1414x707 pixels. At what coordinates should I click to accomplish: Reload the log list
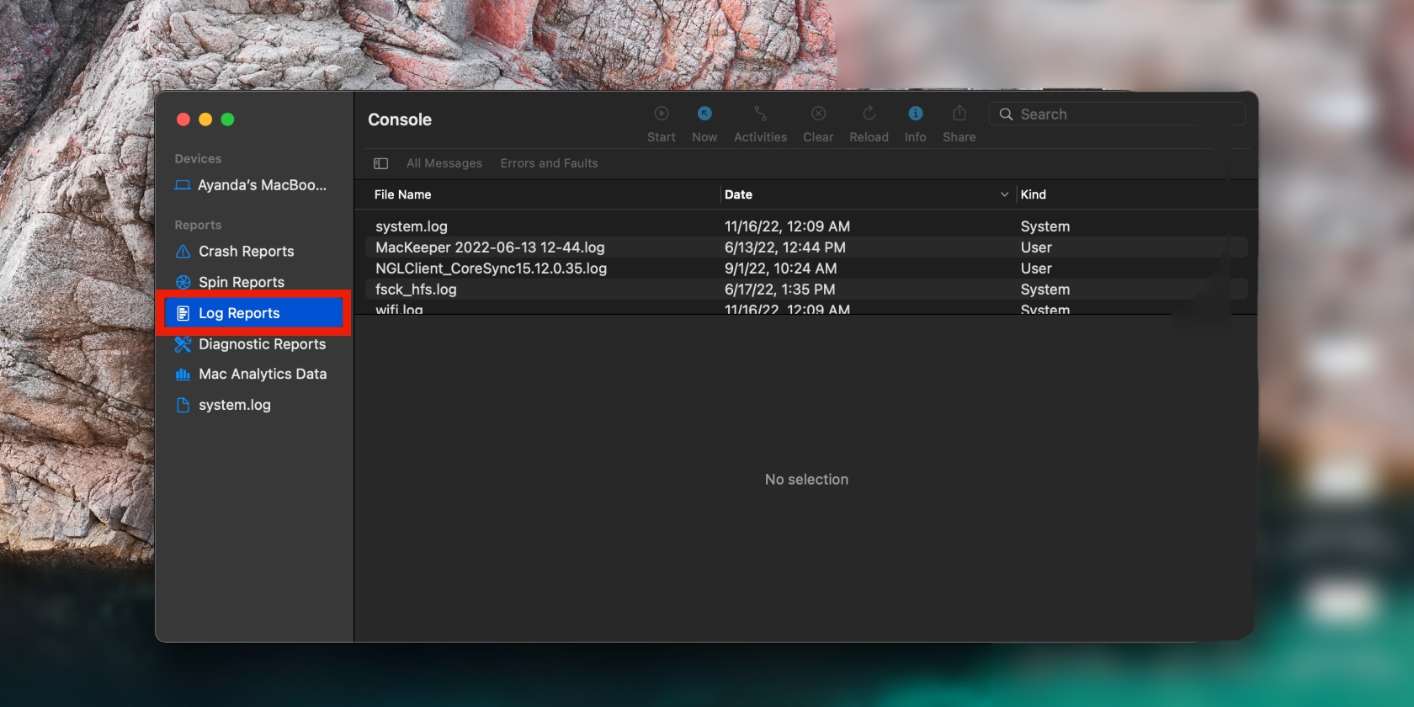click(x=869, y=114)
